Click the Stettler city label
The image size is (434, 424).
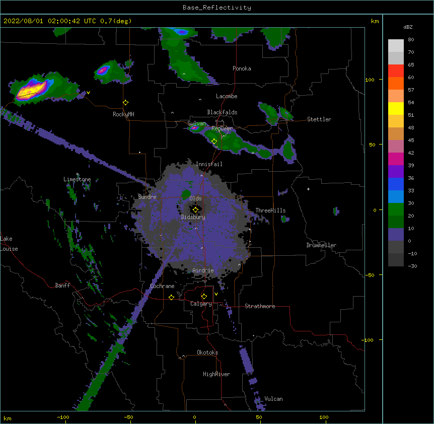[319, 119]
